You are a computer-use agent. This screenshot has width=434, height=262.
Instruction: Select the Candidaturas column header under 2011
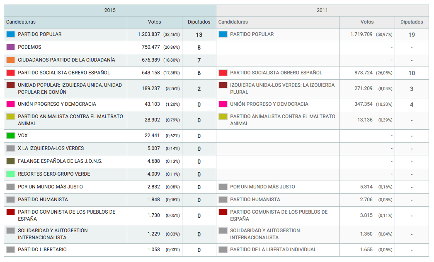point(278,22)
